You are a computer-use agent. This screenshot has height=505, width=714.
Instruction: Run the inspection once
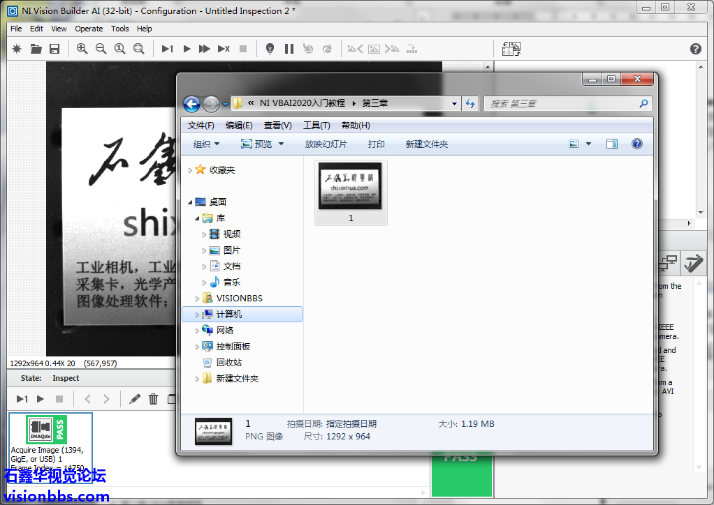point(166,49)
